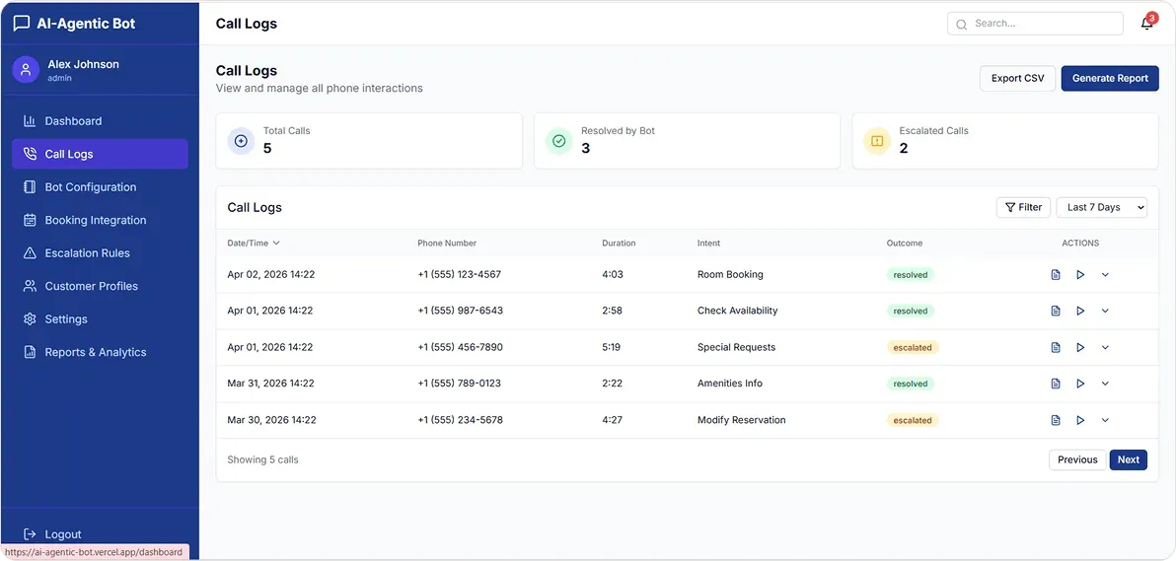Open the Dashboard sidebar item
This screenshot has height=561, width=1176.
click(100, 120)
